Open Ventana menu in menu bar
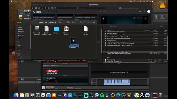Screen dimensions: 177x99 click(x=44, y=1)
